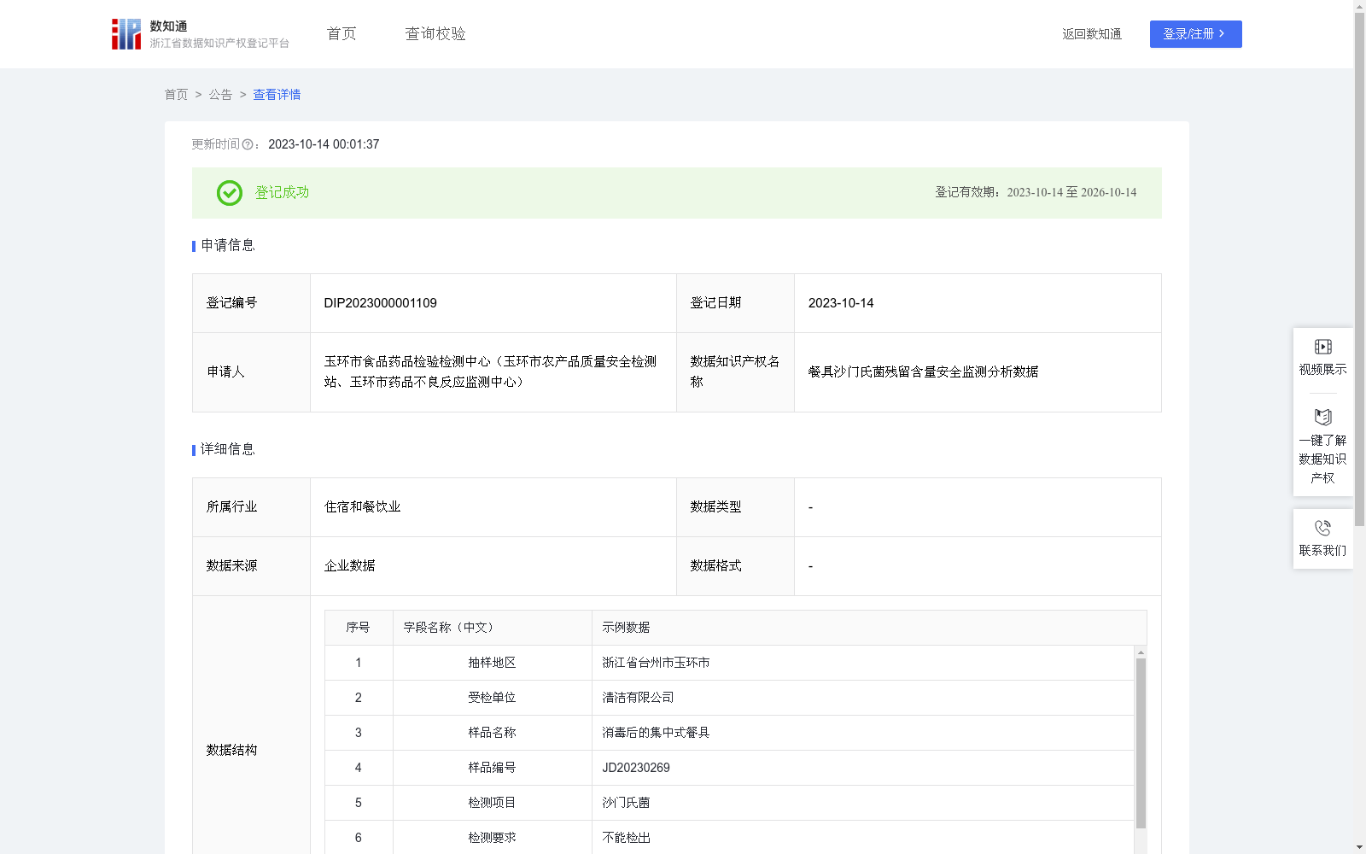
Task: Click the 数知通 platform logo
Action: point(201,34)
